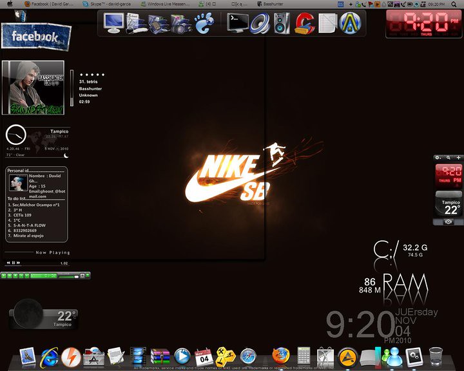Select to-do item 'Mirate al espejo'
This screenshot has width=464, height=371.
pyautogui.click(x=28, y=236)
